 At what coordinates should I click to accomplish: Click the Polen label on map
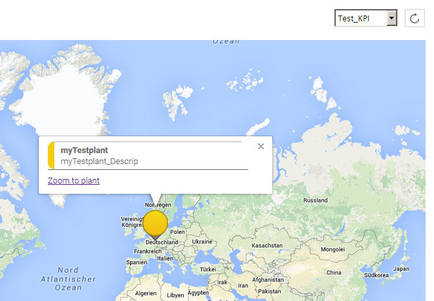click(177, 232)
